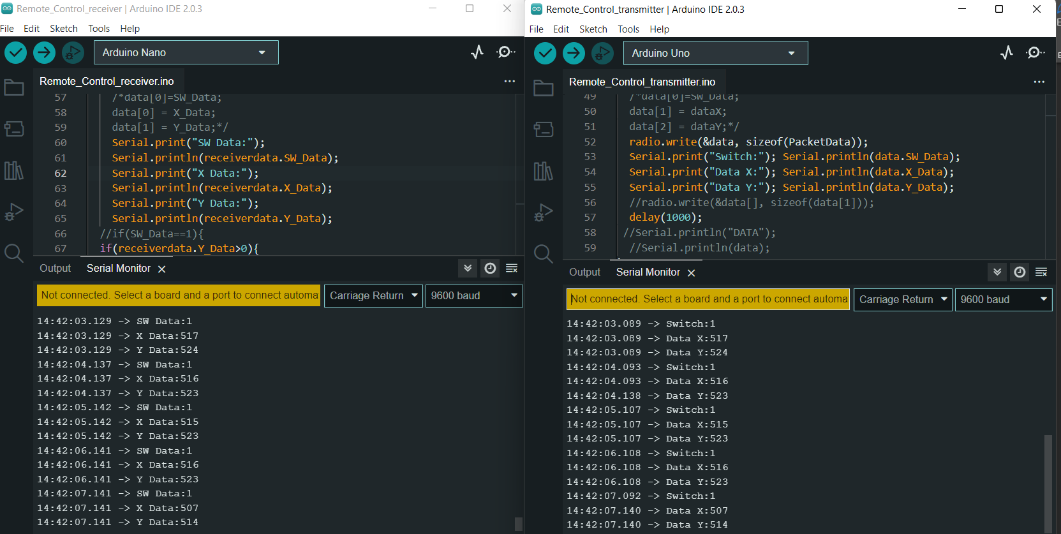
Task: Open Search panel in receiver sidebar
Action: coord(14,253)
